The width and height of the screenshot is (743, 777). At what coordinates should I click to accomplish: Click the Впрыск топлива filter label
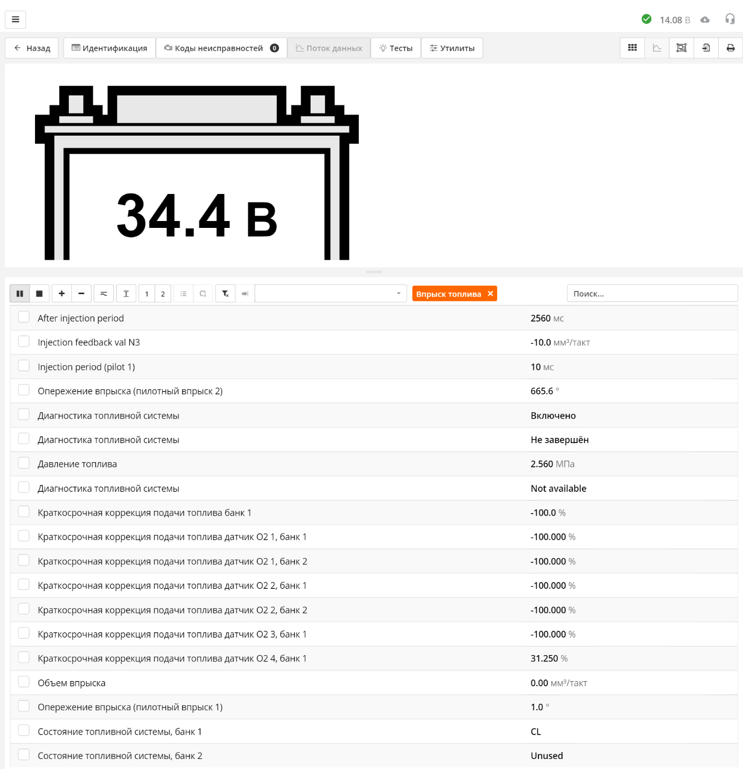click(448, 294)
